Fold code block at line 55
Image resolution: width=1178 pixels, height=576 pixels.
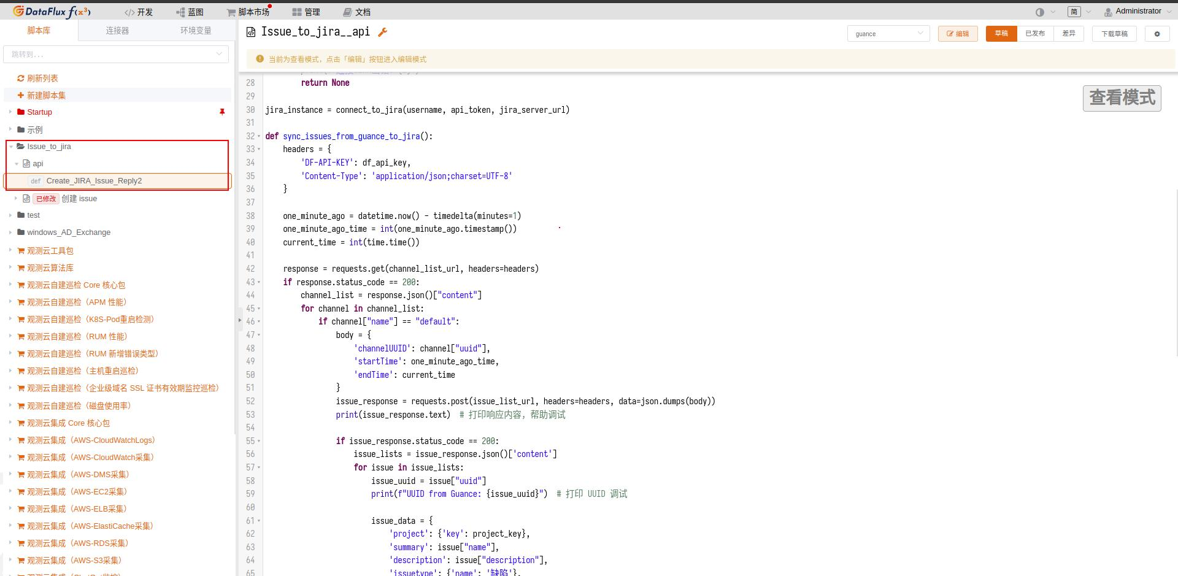click(x=259, y=441)
